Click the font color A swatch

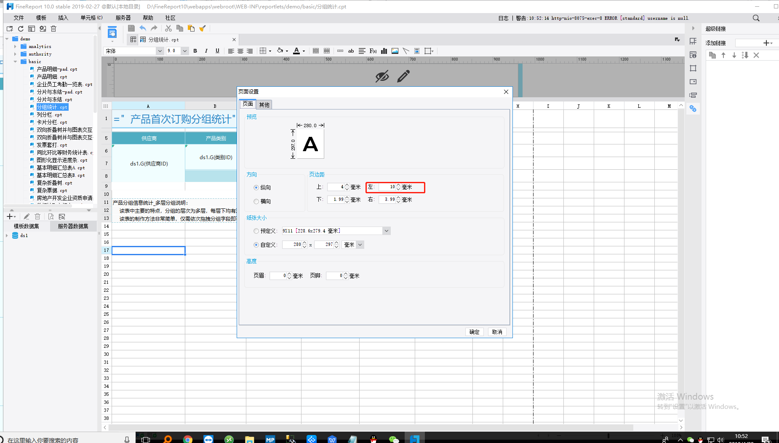pos(296,51)
